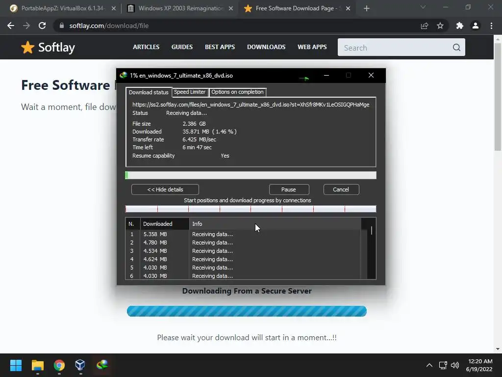Image resolution: width=502 pixels, height=377 pixels.
Task: Click the Internet Download Manager taskbar icon
Action: point(102,365)
